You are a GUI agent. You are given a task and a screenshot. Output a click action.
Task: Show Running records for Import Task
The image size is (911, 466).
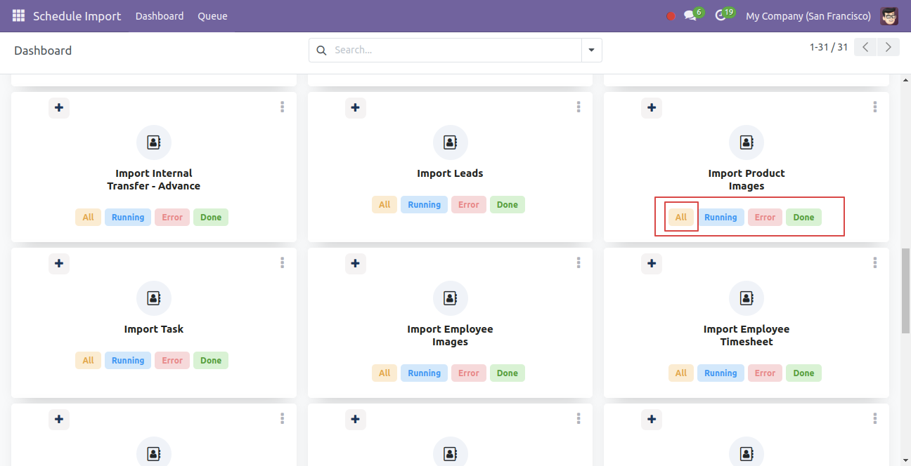(128, 361)
